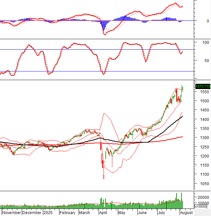Click the 0 level on MACD axis

208,21
